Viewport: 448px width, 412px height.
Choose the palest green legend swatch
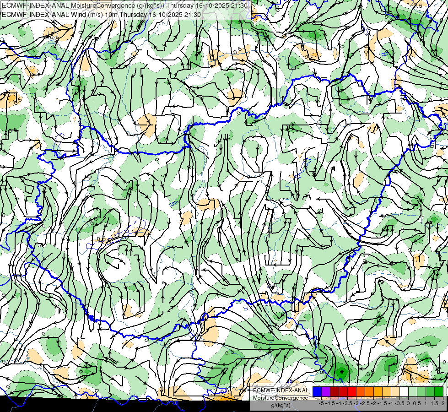(413, 391)
